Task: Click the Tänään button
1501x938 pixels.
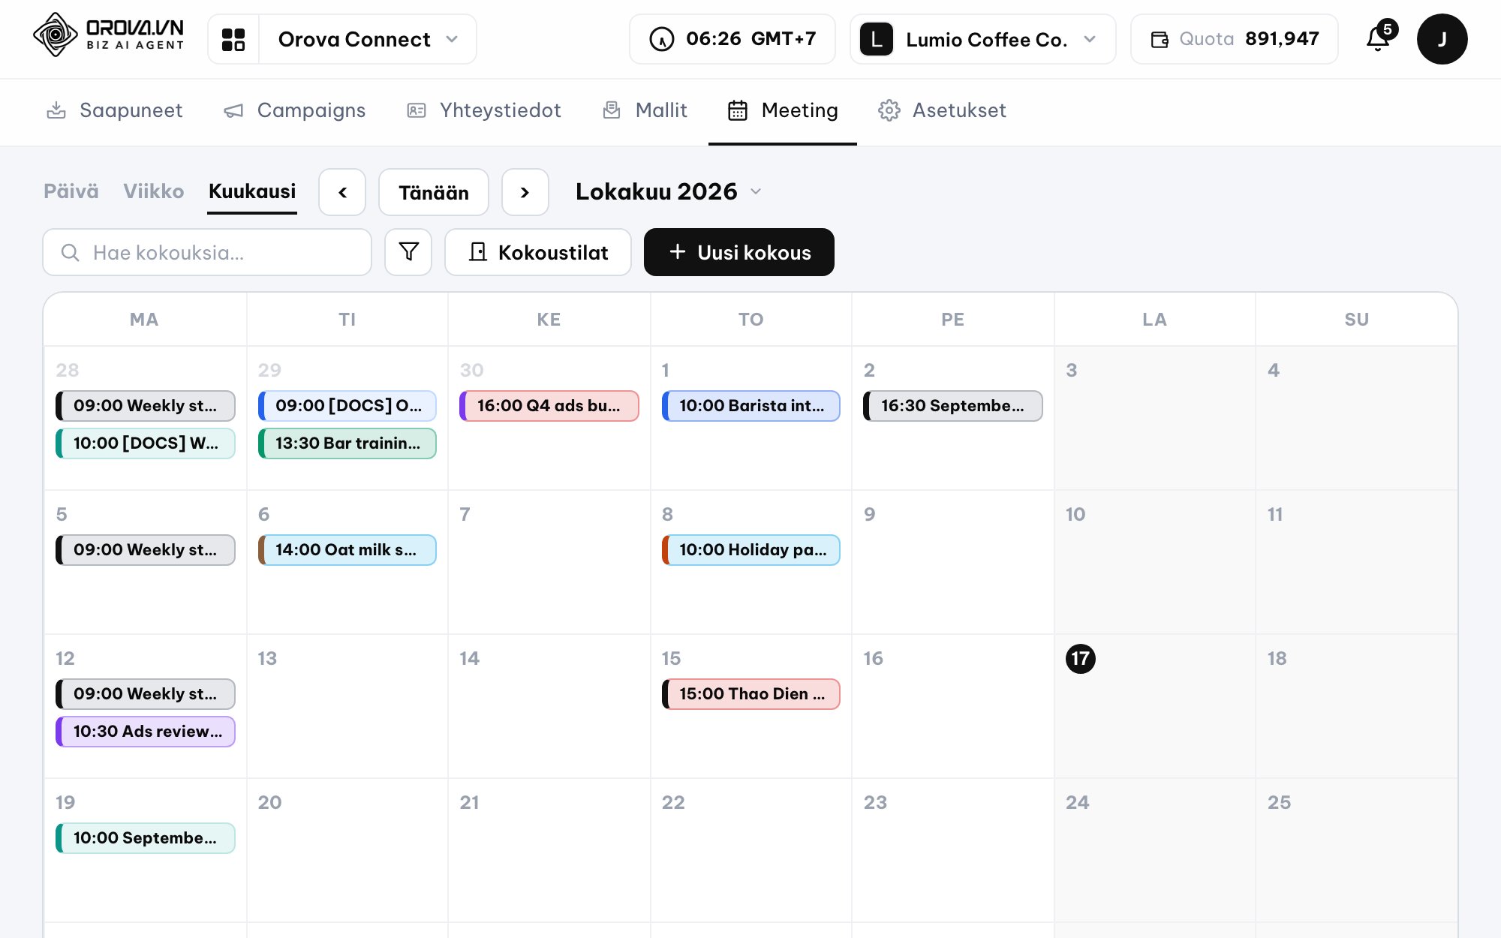Action: [x=434, y=192]
